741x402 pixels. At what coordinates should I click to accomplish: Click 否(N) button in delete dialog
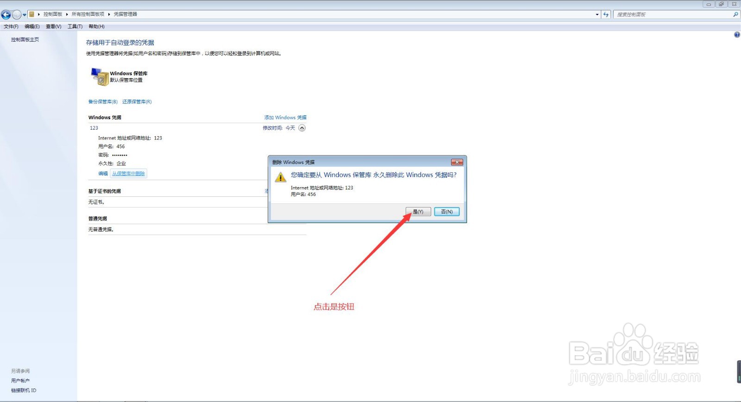pos(447,212)
